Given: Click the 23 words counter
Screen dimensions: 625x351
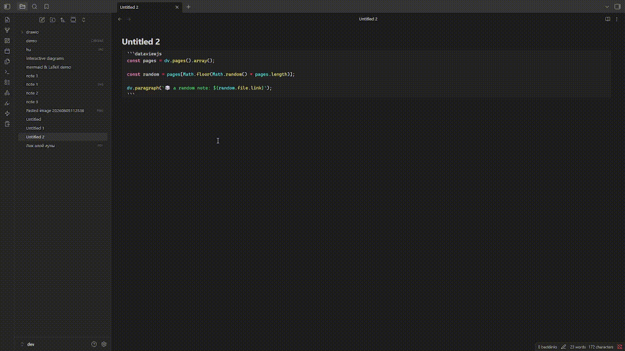Looking at the screenshot, I should [x=578, y=347].
